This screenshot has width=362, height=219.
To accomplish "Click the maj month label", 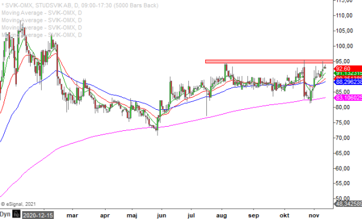I will [x=132, y=215].
